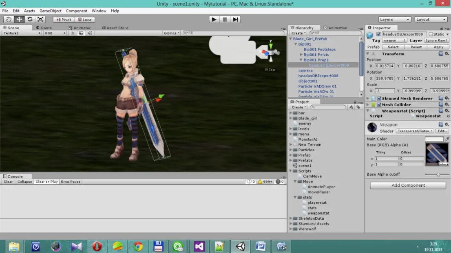Image resolution: width=451 pixels, height=253 pixels.
Task: Click the console Clear button
Action: pyautogui.click(x=8, y=181)
